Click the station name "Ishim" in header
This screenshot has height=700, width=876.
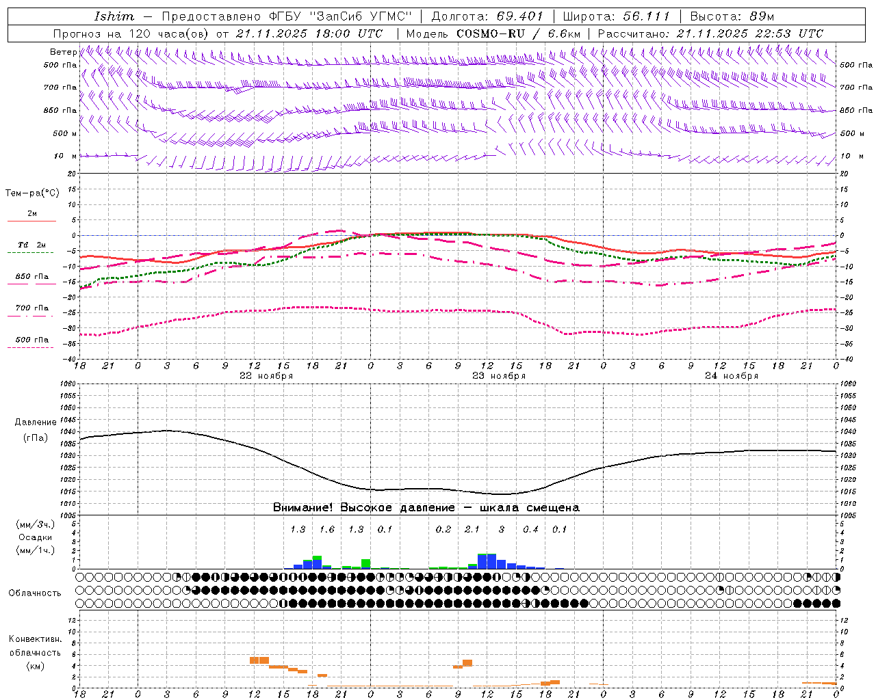[114, 16]
